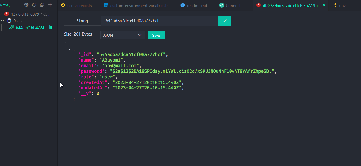This screenshot has width=361, height=166.
Task: Select key 644ae71bb4724 in tree
Action: pos(31,28)
